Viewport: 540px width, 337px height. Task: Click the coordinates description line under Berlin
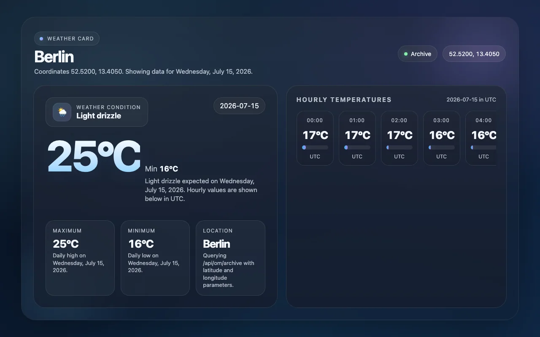tap(143, 72)
